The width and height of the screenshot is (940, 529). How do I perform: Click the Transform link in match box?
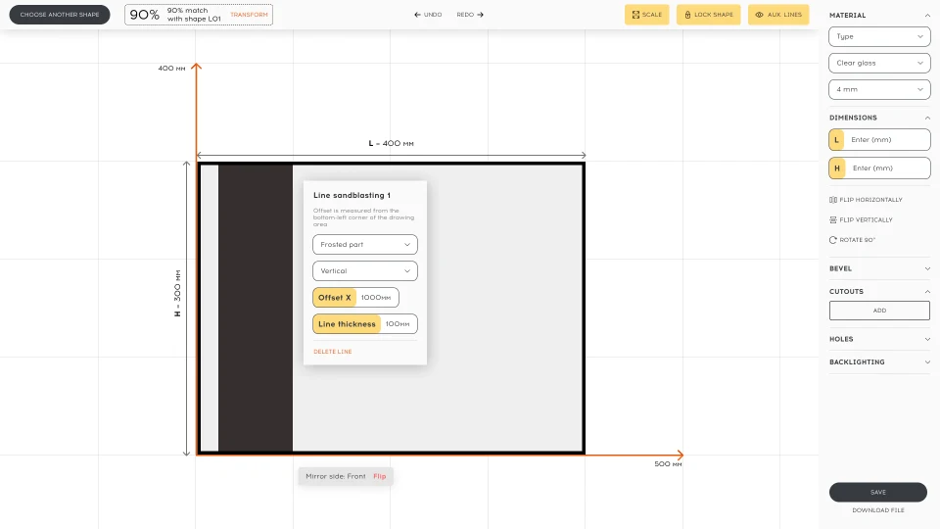click(249, 15)
